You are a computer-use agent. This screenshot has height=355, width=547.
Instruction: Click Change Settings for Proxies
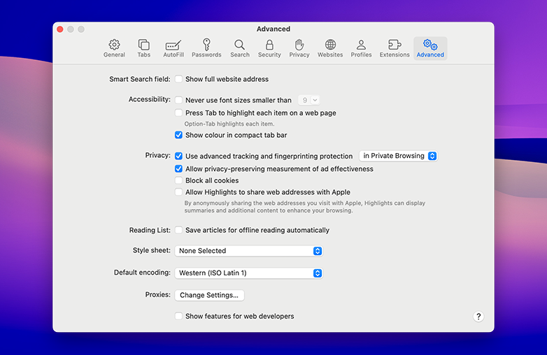tap(209, 295)
